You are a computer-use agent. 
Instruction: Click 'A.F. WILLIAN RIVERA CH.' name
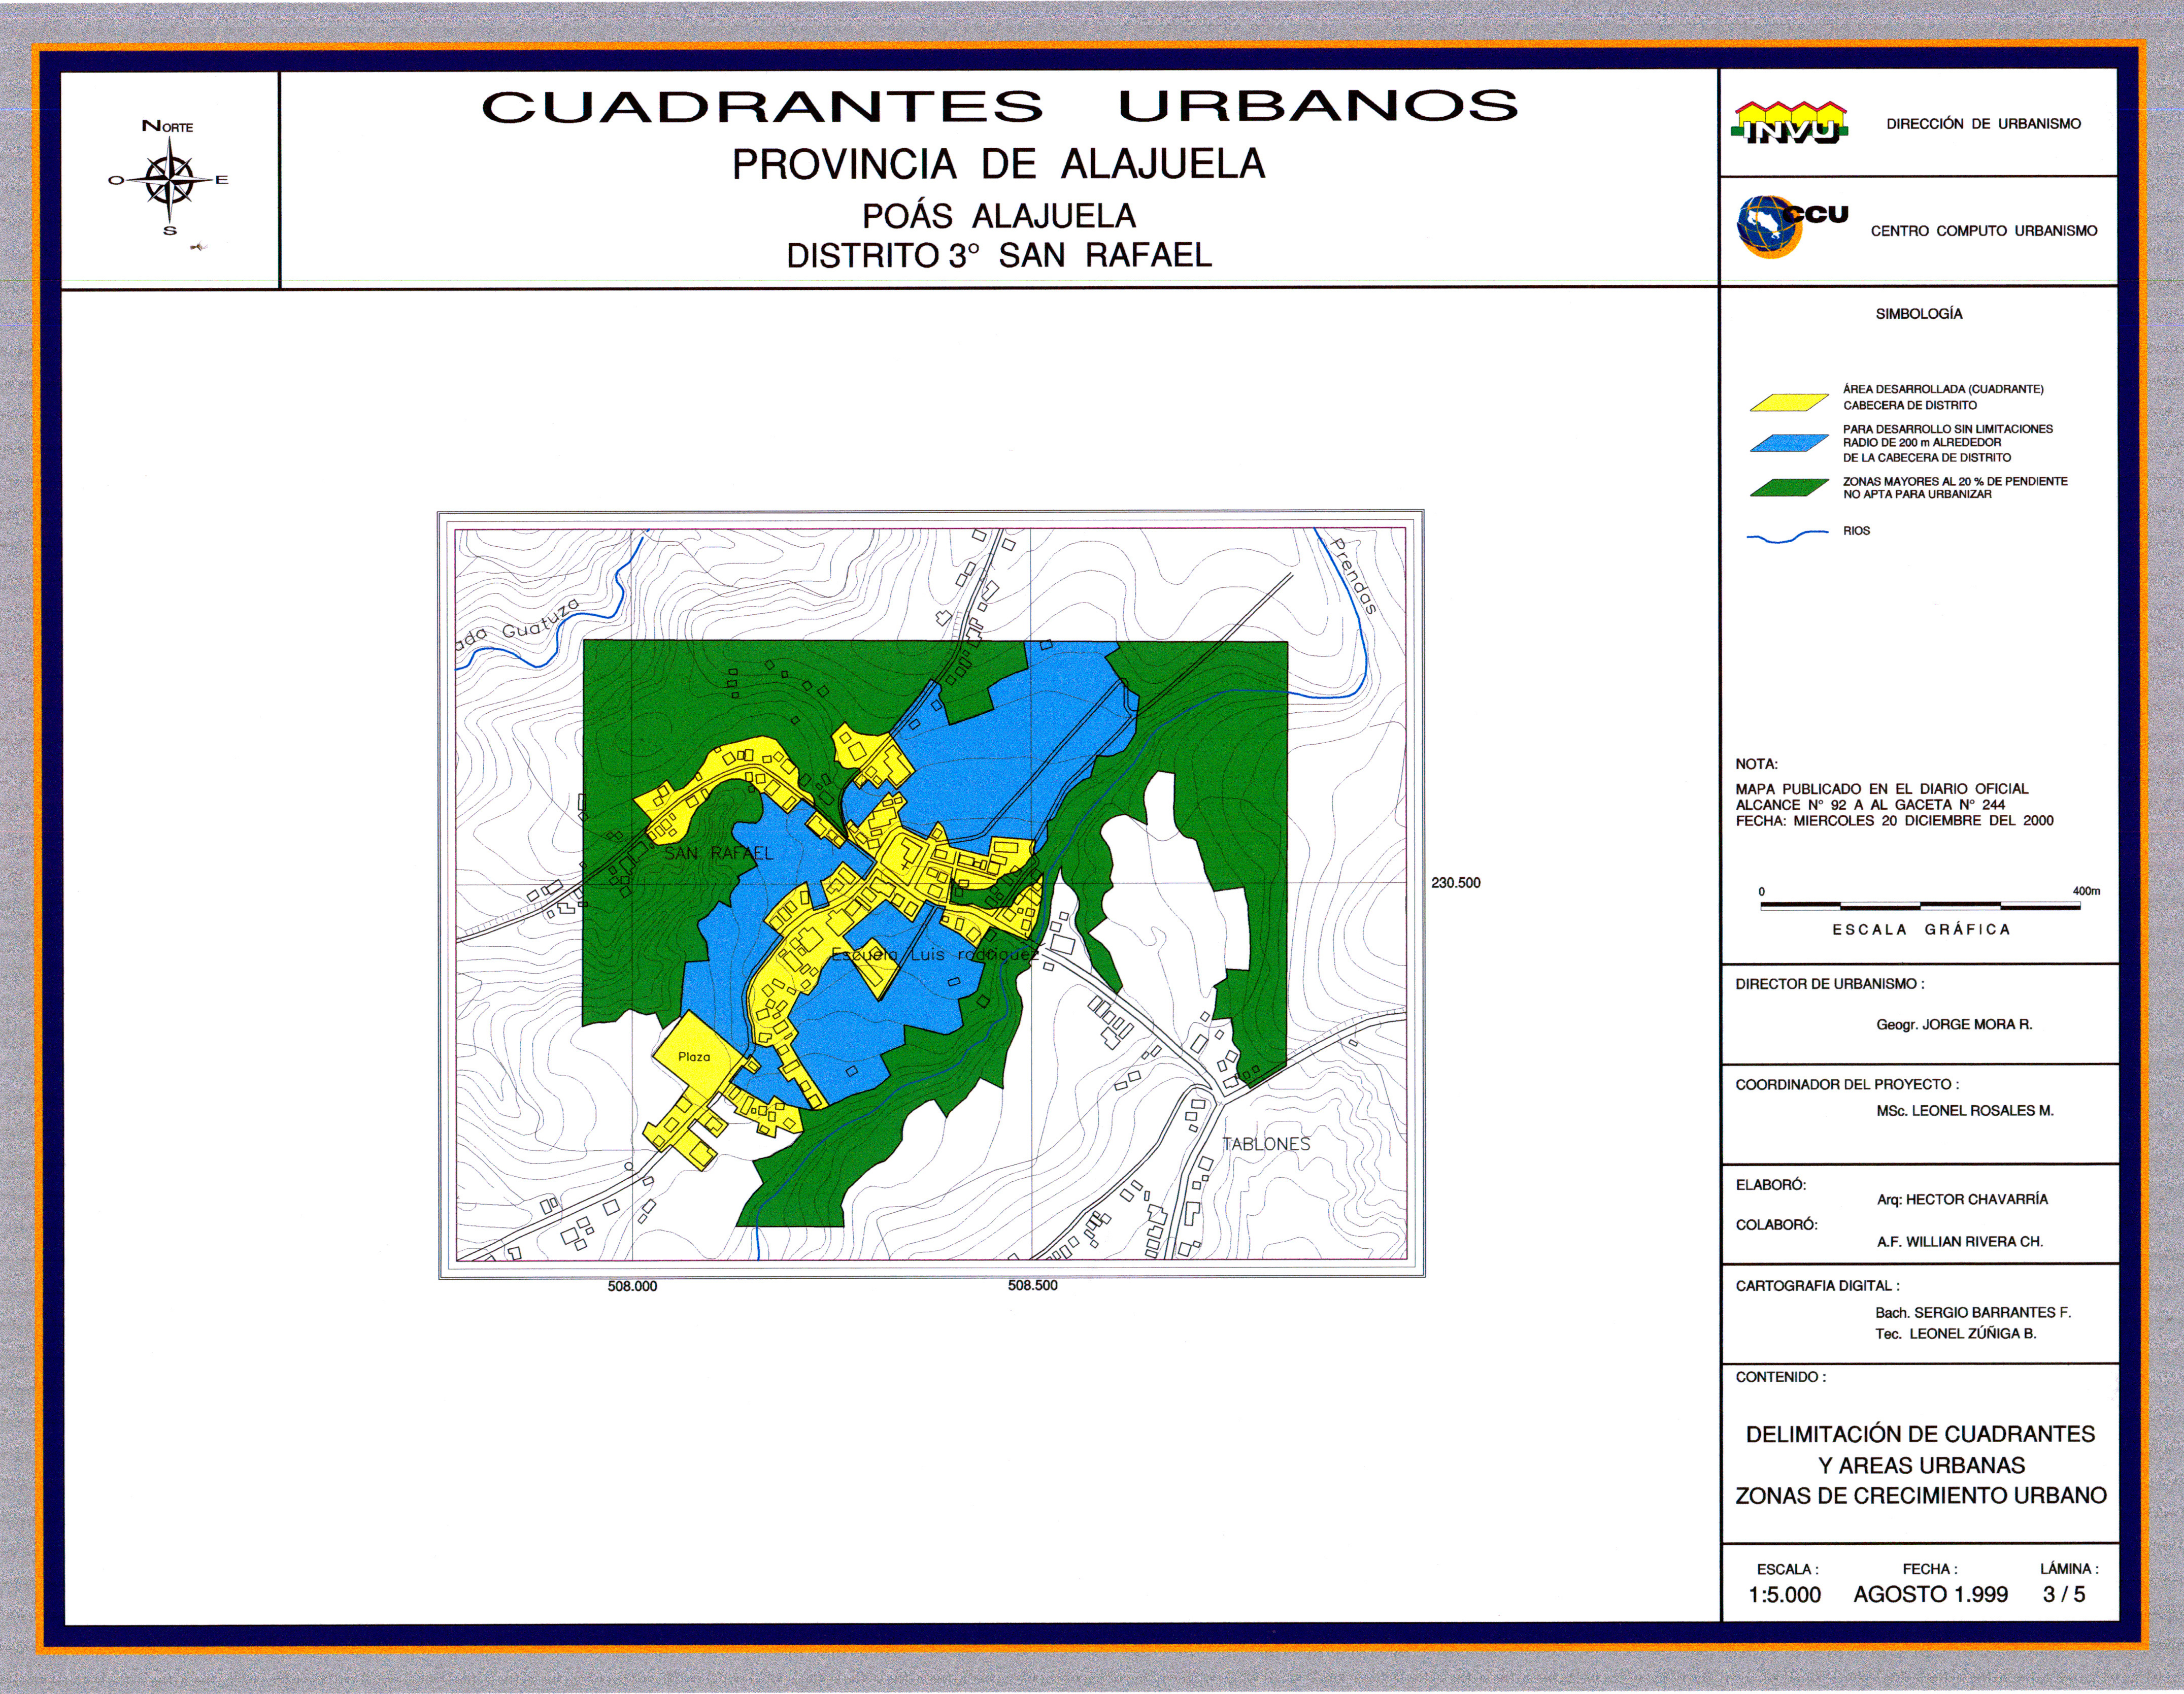1960,1242
